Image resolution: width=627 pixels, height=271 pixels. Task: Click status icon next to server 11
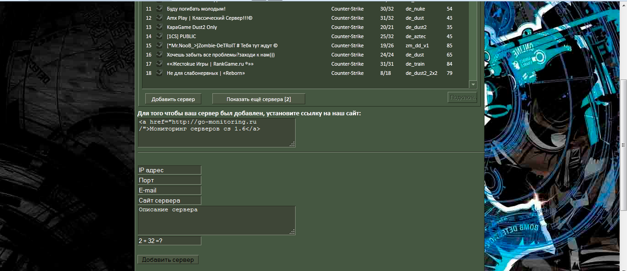(x=159, y=8)
